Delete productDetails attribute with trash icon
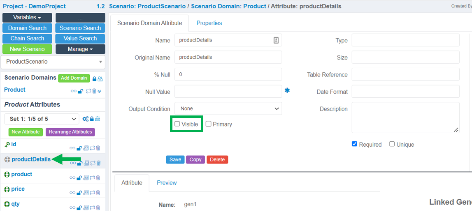The image size is (472, 212). [x=98, y=163]
